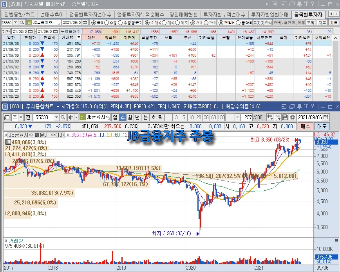This screenshot has height=272, width=340.
Task: Click the 투자자안내 button
Action: pyautogui.click(x=263, y=23)
